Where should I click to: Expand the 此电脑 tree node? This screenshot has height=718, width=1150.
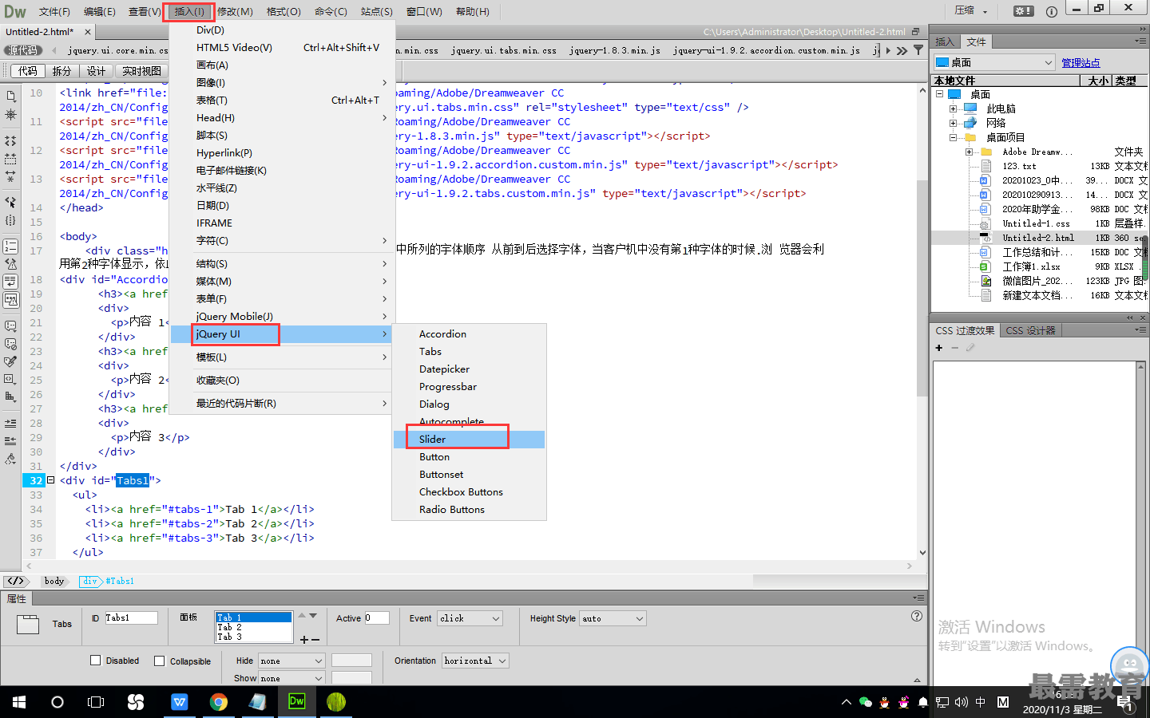(953, 108)
